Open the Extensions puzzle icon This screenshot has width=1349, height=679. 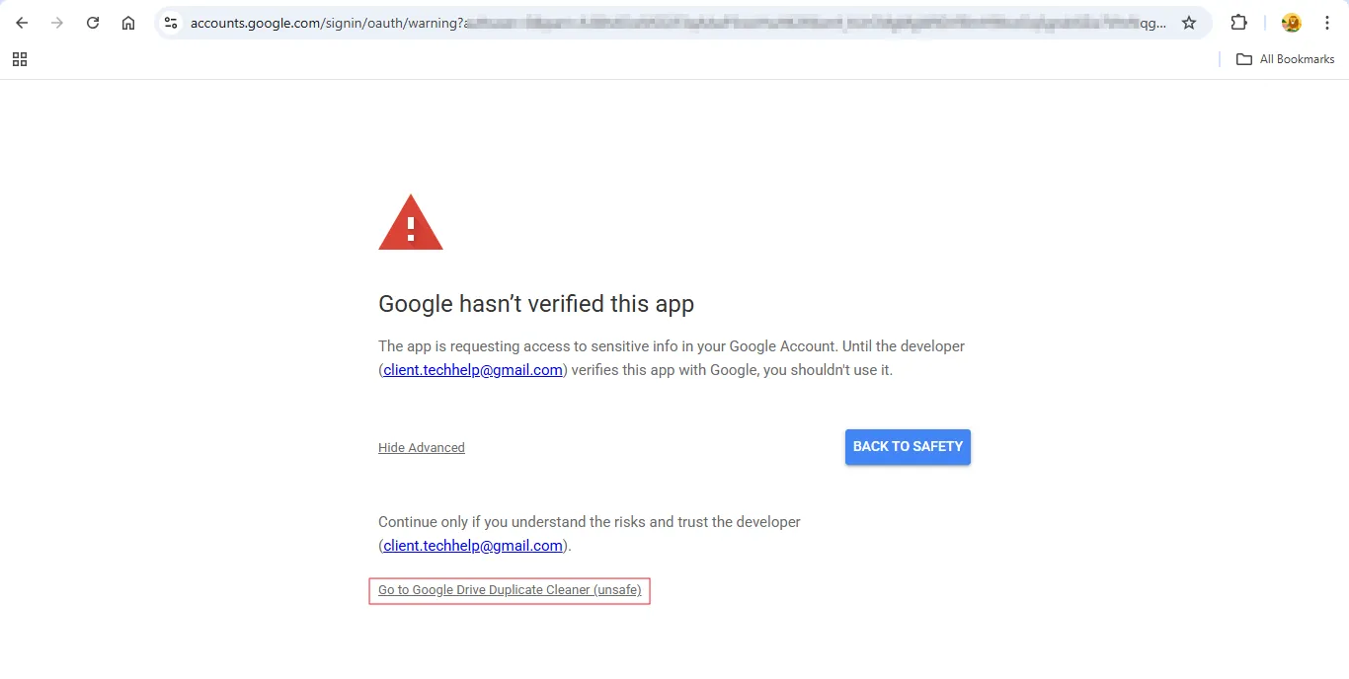(1238, 23)
